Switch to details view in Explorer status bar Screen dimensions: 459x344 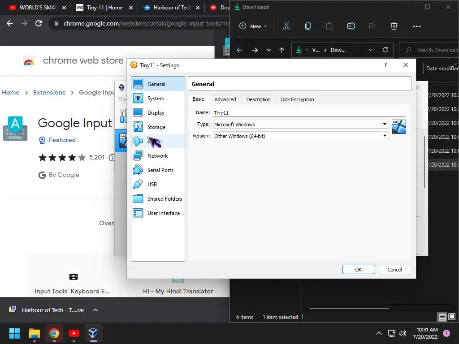click(442, 317)
